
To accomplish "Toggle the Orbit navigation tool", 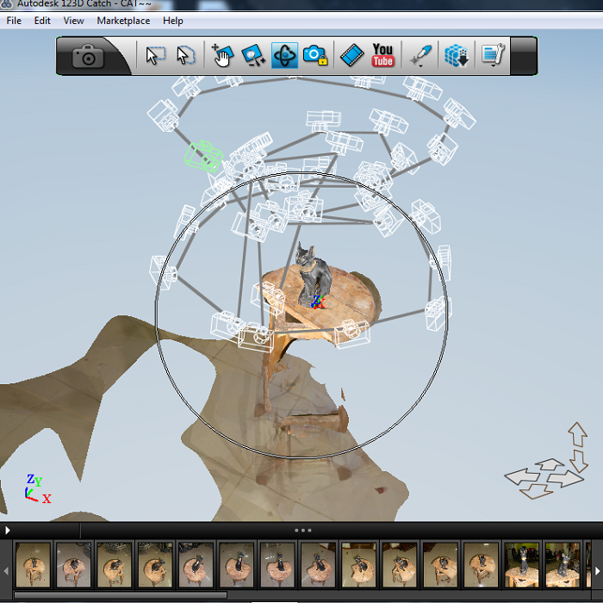I will point(284,56).
